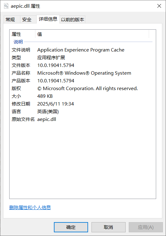Select the 说明 group heading

pyautogui.click(x=18, y=42)
